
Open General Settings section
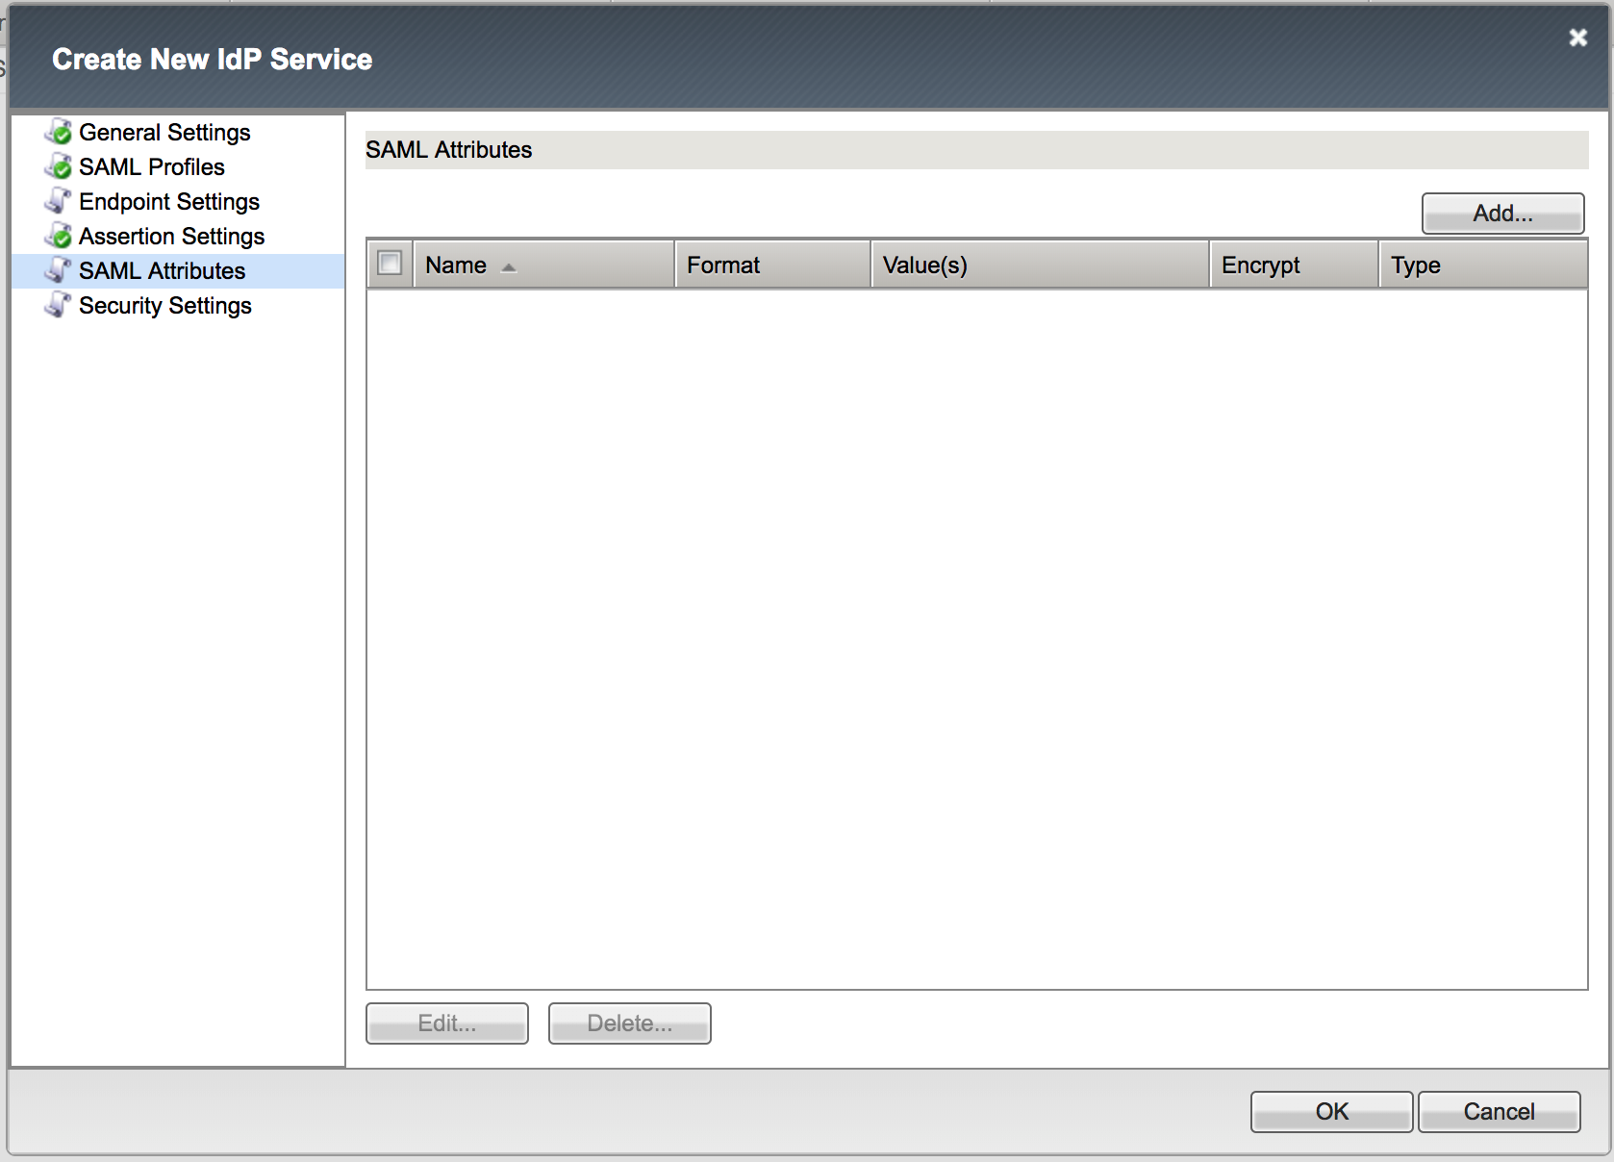tap(164, 132)
